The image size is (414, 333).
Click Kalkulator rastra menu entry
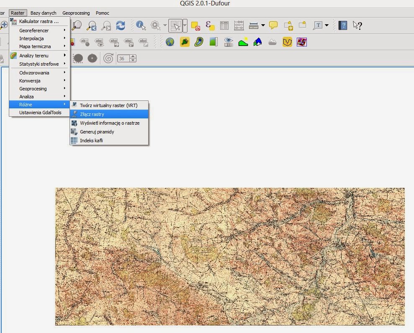[39, 21]
